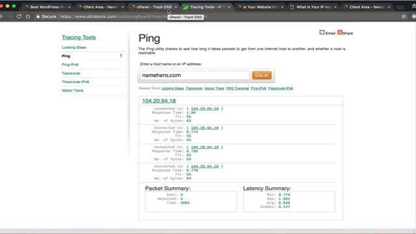Bookmark this page with the star icon

[404, 16]
